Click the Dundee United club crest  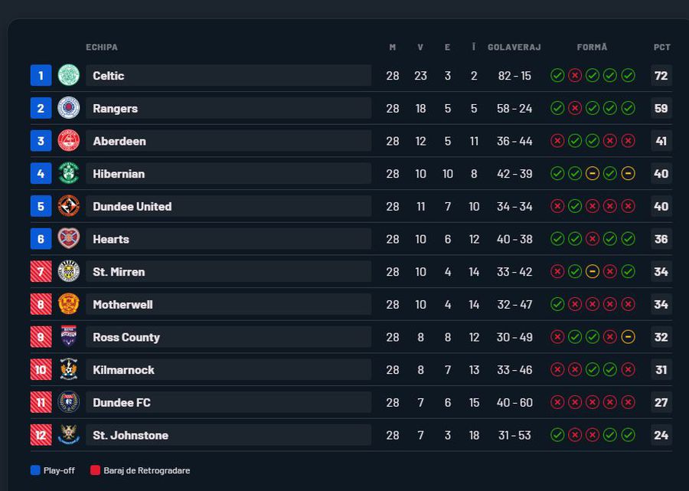pos(69,206)
